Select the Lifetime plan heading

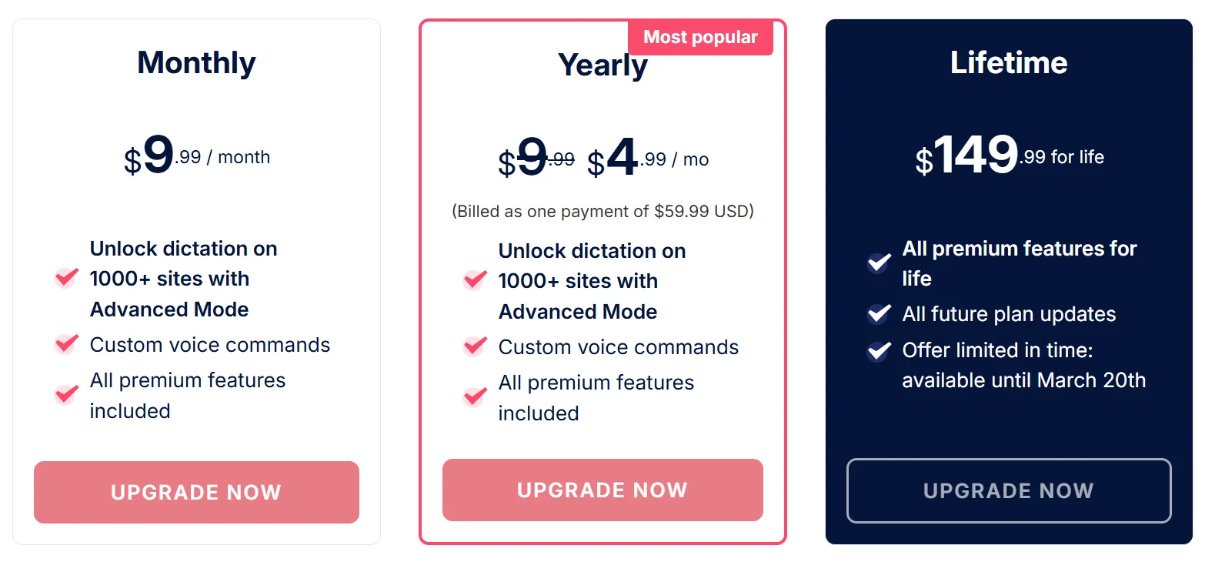[x=1009, y=63]
